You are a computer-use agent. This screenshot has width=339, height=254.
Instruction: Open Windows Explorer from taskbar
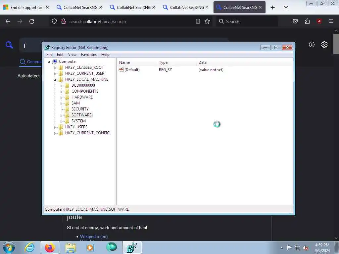click(71, 247)
